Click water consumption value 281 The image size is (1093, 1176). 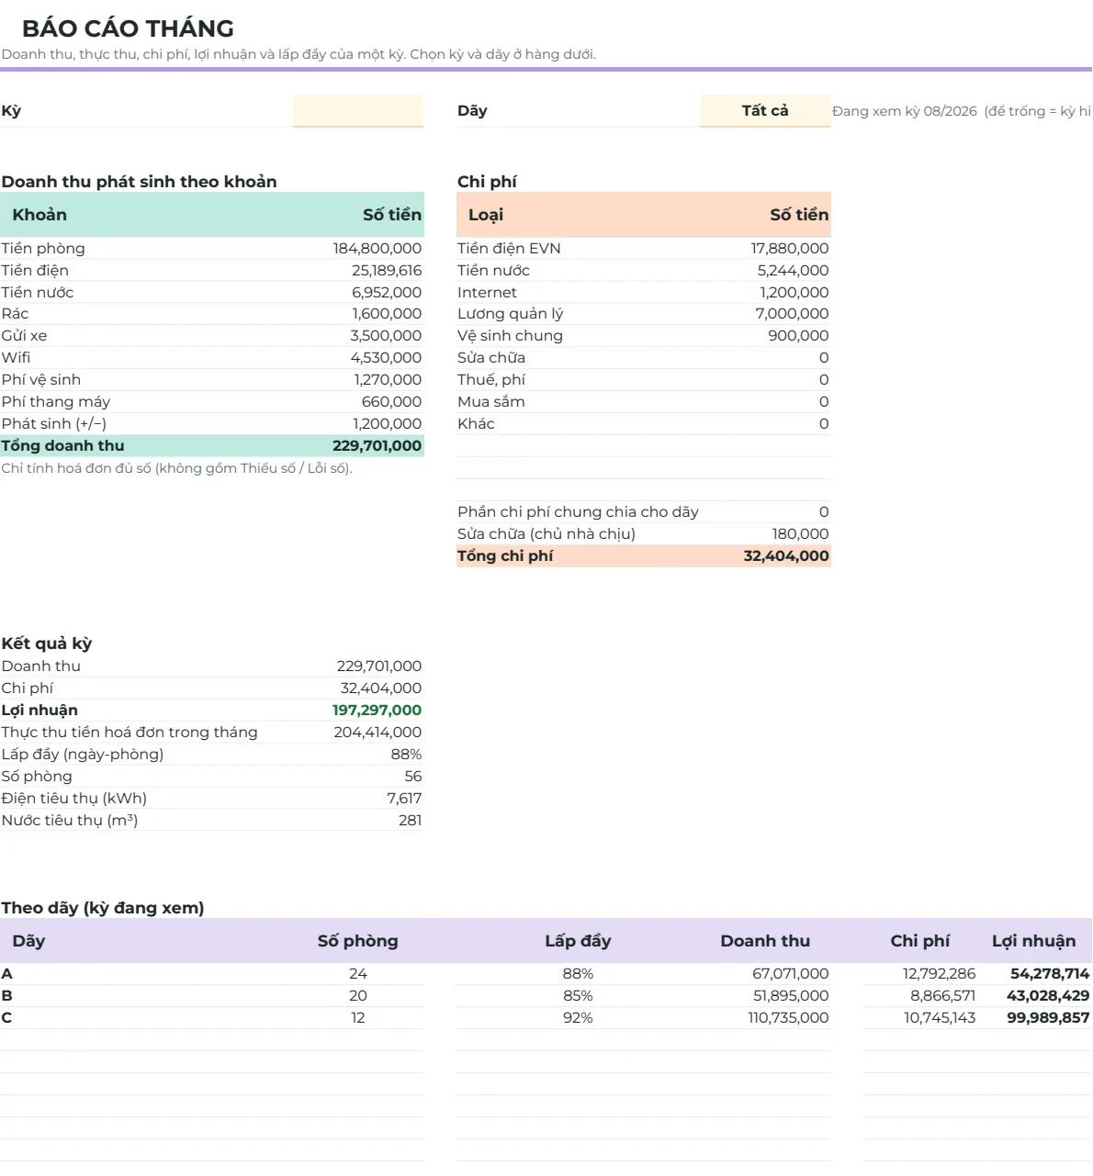pyautogui.click(x=411, y=821)
